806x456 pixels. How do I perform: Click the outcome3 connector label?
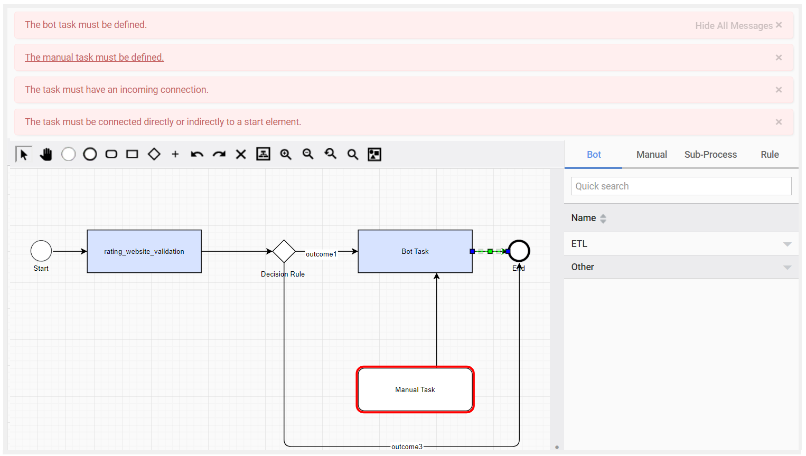407,446
